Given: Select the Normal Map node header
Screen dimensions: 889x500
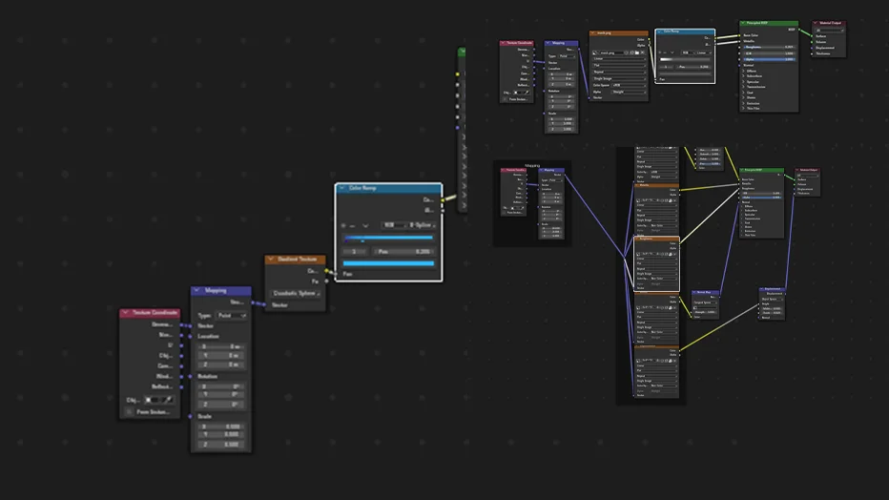Looking at the screenshot, I should pos(705,293).
